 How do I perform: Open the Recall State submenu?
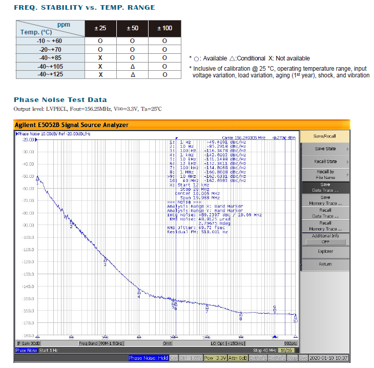point(325,161)
